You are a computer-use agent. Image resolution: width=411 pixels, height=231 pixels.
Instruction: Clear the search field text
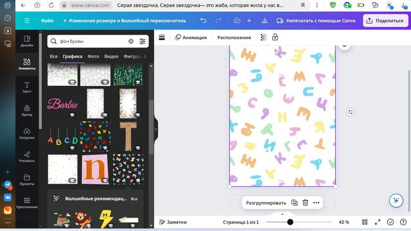[x=131, y=41]
